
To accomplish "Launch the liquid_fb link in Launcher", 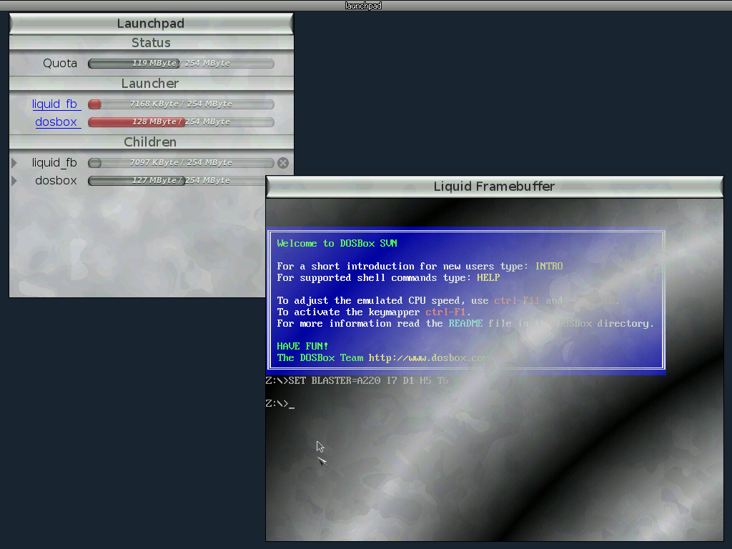I will [56, 104].
